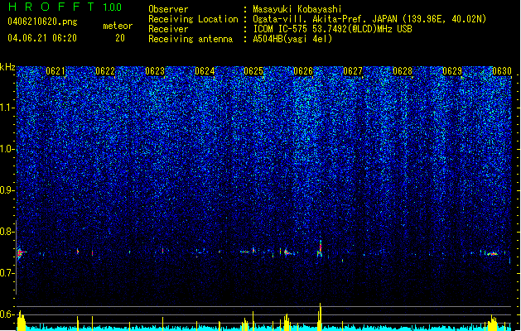Click the long echo trace near 0630
521x331 pixels.
(492, 254)
